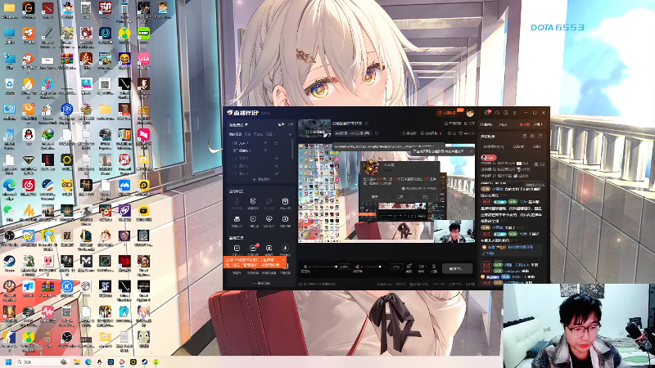
Task: Open the third icon under live tools section
Action: tap(269, 250)
